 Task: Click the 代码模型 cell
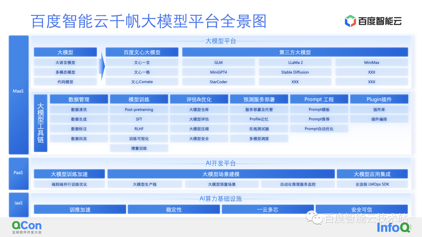[65, 82]
